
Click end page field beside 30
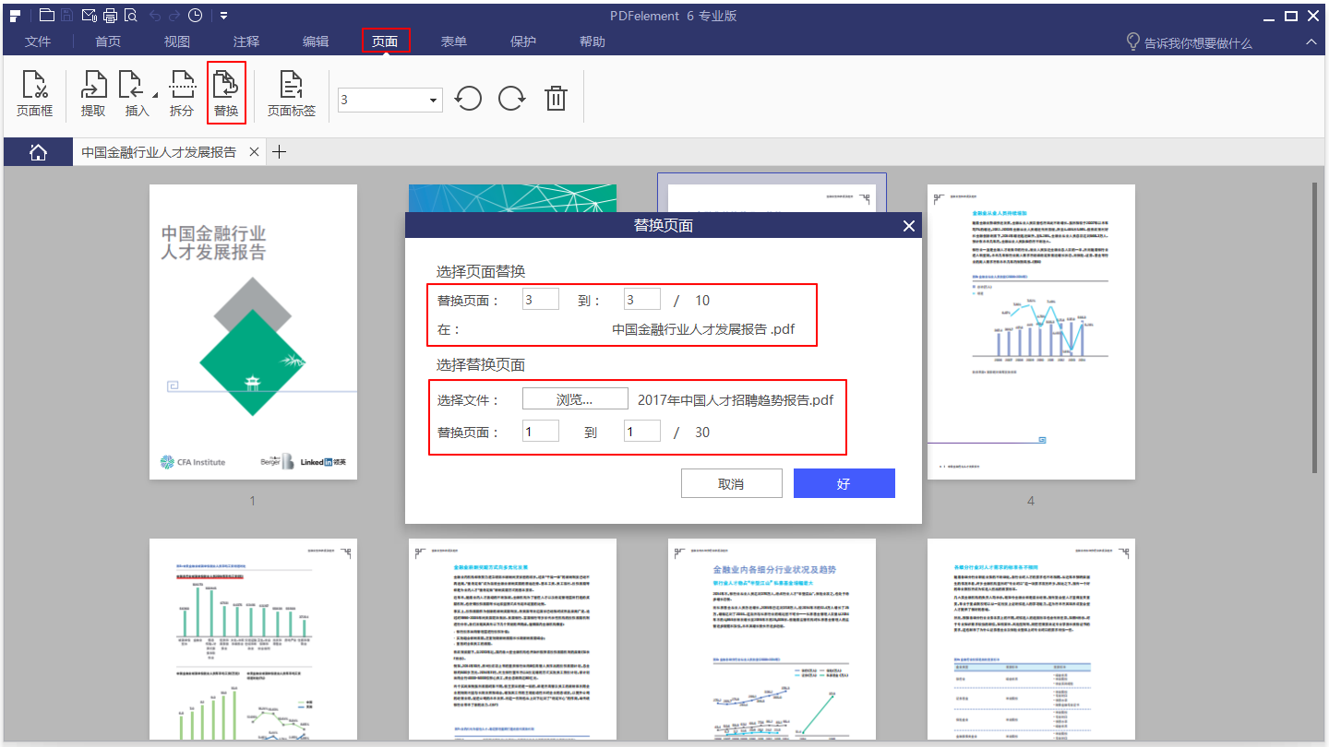pyautogui.click(x=642, y=432)
